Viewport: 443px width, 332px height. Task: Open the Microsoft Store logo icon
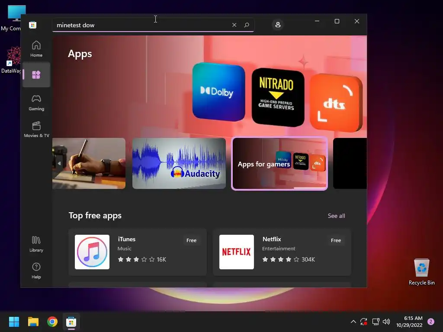(32, 25)
